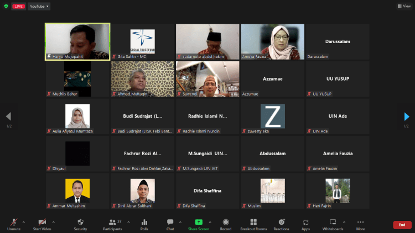415x233 pixels.
Task: Open video options arrow beside Start Video
Action: (x=54, y=223)
